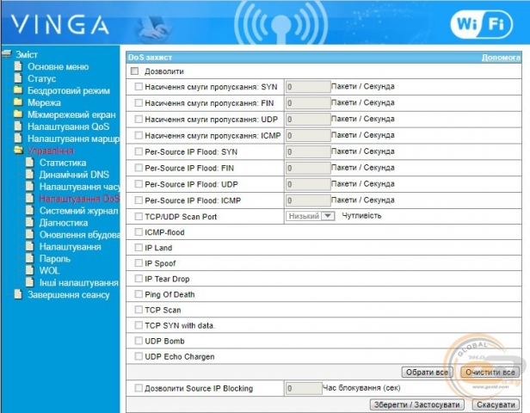This screenshot has height=413, width=530.
Task: Click the page icon beside Налаштування DoS
Action: [30, 198]
